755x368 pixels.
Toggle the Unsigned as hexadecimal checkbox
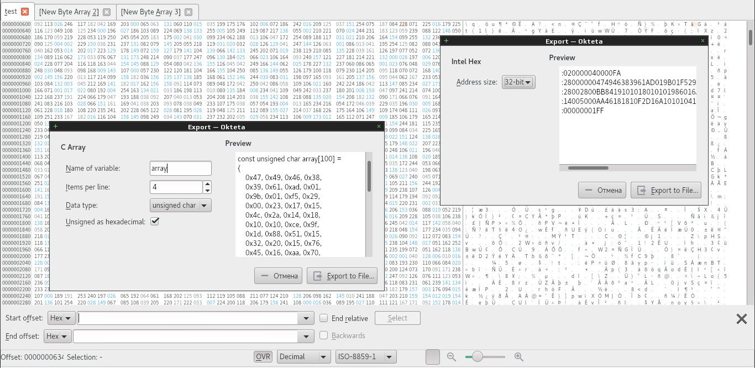point(155,222)
